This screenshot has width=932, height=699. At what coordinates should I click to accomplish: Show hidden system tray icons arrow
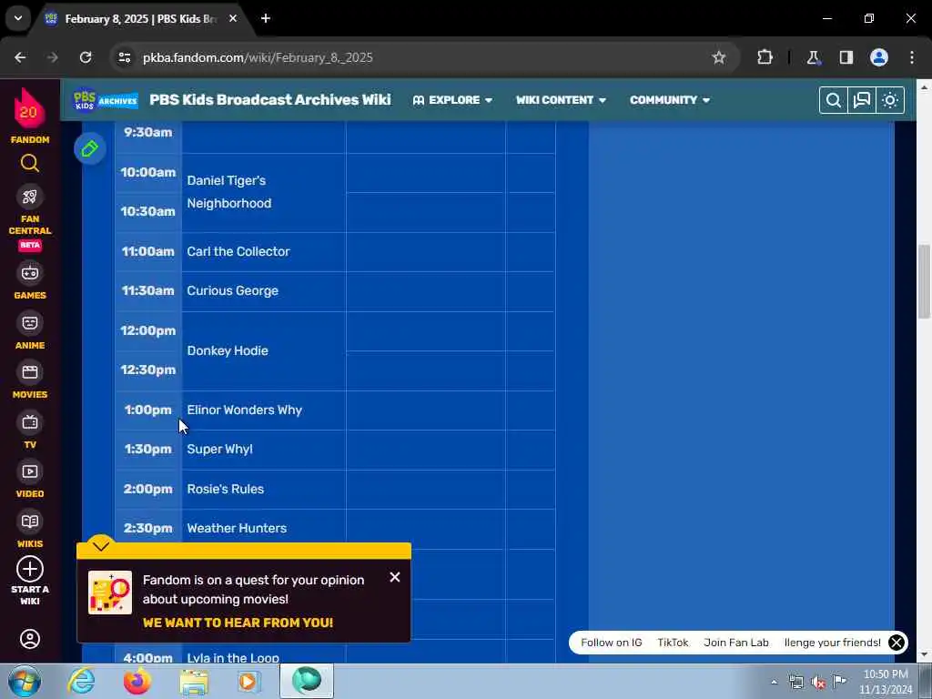pyautogui.click(x=774, y=682)
